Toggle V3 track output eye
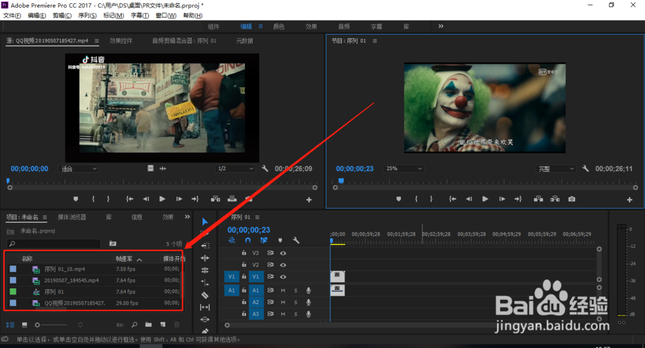645x348 pixels. [x=283, y=253]
